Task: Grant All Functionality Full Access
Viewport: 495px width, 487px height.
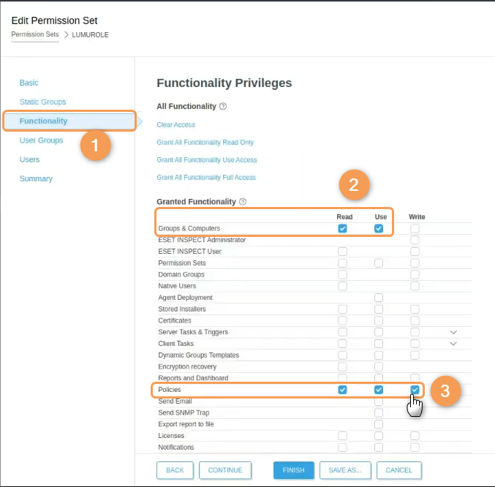Action: [x=206, y=178]
